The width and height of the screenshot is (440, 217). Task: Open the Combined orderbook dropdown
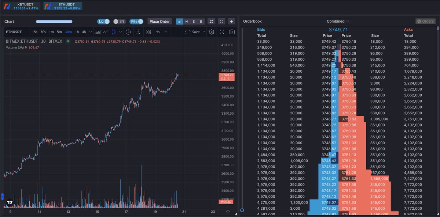click(337, 21)
